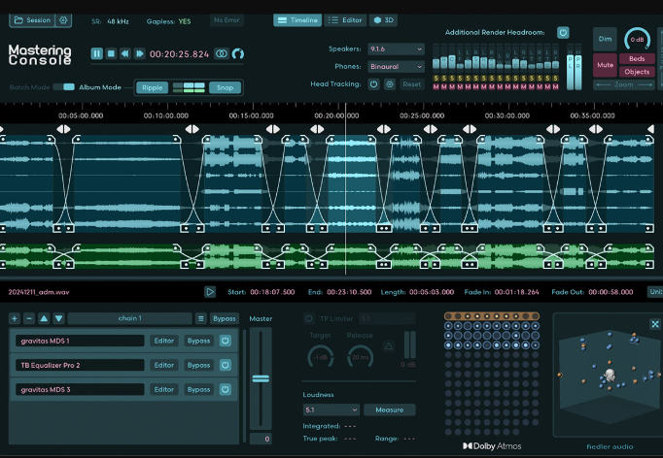Move plugin down in chain
Screen dimensions: 663x458
coord(58,318)
